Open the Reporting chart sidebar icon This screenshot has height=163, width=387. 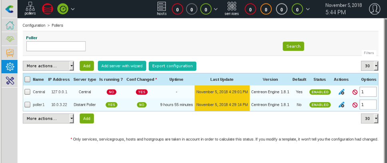(x=10, y=53)
